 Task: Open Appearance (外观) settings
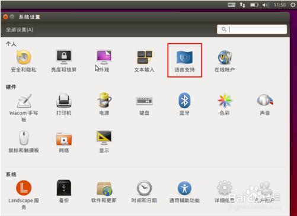(x=104, y=61)
